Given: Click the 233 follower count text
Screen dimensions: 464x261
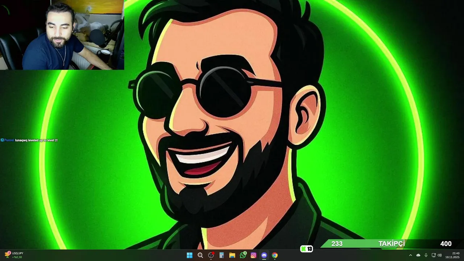Looking at the screenshot, I should (337, 244).
